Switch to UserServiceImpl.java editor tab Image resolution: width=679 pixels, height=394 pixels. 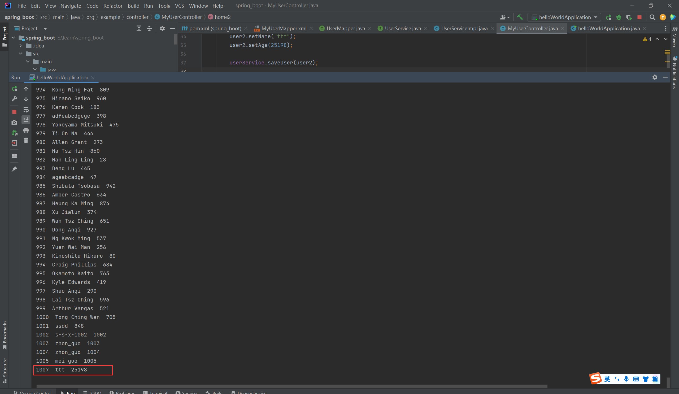pos(464,28)
